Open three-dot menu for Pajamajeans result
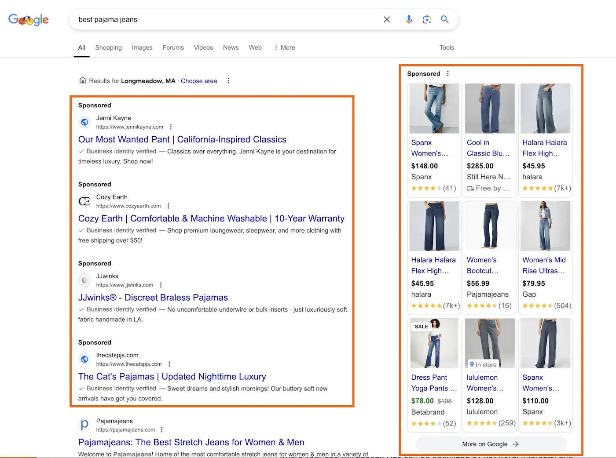 [162, 430]
